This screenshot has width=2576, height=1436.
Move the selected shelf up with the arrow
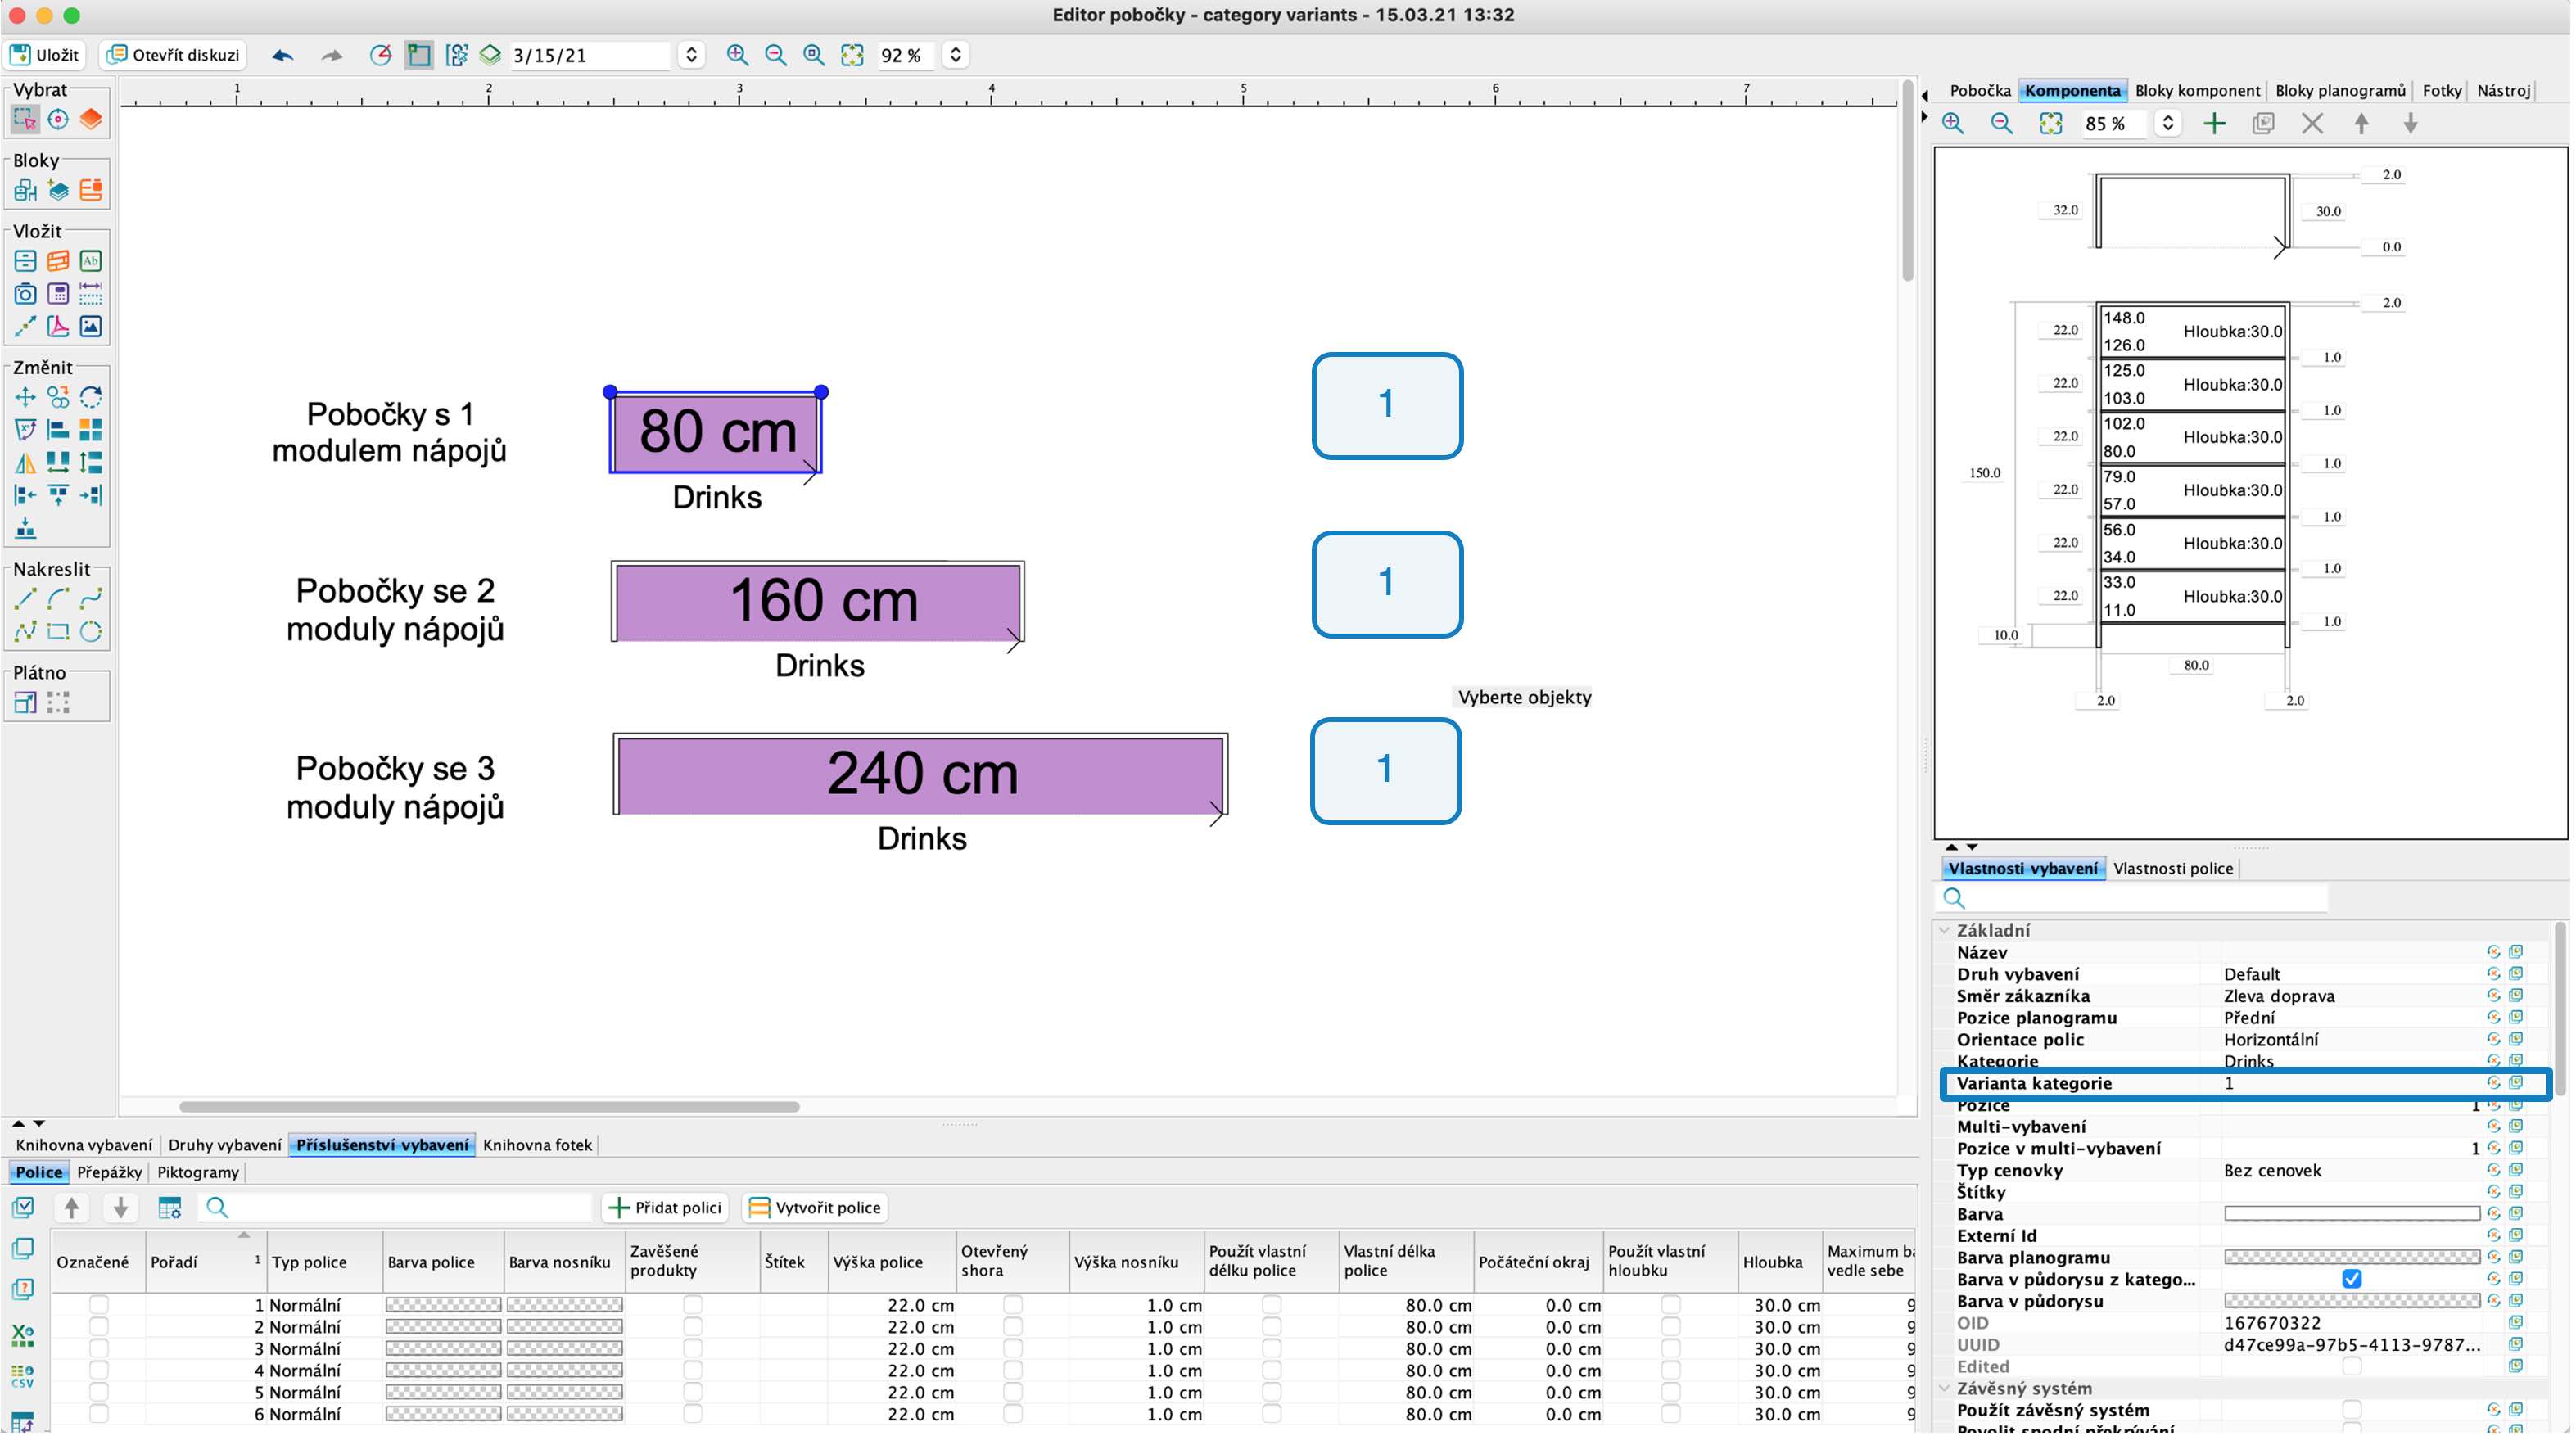point(71,1207)
